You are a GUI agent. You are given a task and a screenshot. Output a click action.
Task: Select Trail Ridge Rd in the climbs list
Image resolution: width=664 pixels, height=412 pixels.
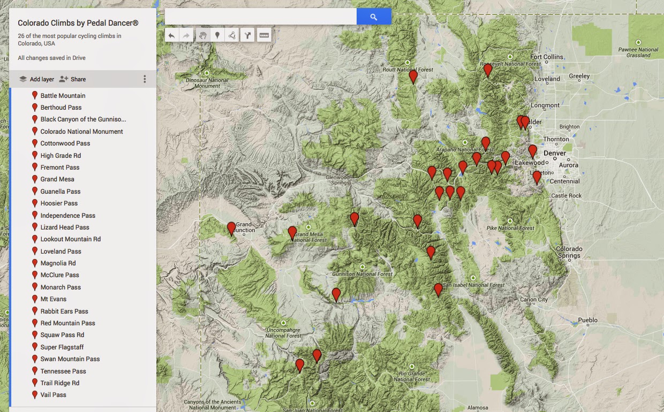tap(60, 383)
